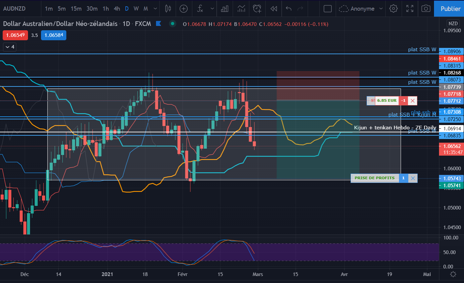The height and width of the screenshot is (283, 464).
Task: Click the create alert clock icon
Action: click(x=257, y=9)
